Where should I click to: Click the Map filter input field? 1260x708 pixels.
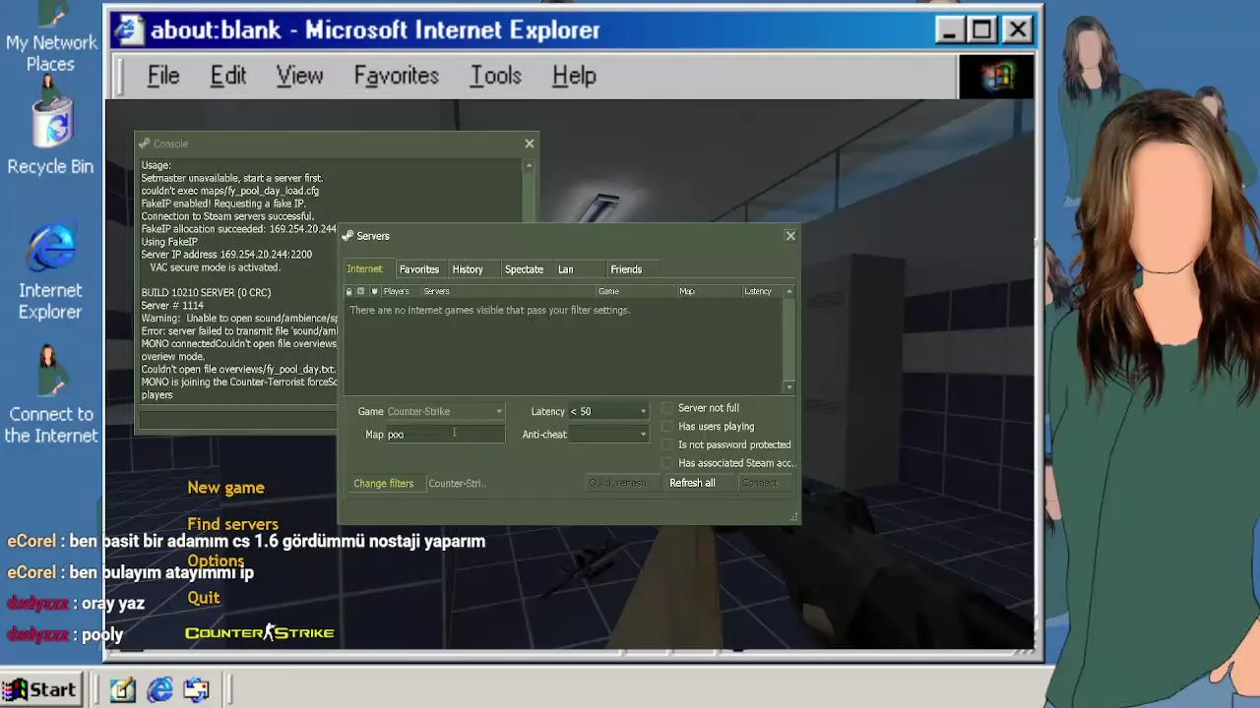pos(445,435)
